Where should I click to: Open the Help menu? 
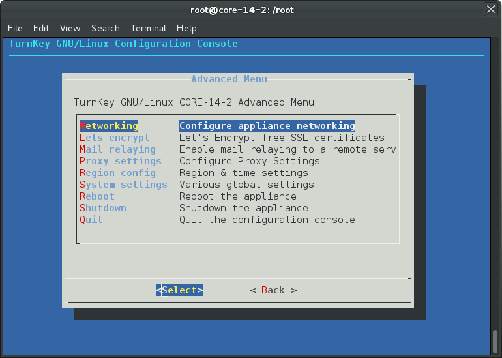click(186, 28)
